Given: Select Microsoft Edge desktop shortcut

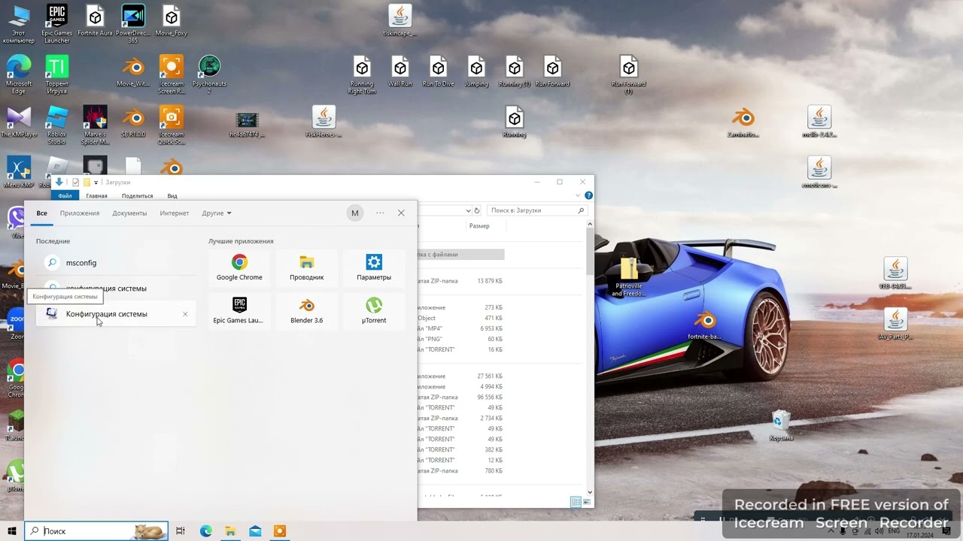Looking at the screenshot, I should coord(18,74).
